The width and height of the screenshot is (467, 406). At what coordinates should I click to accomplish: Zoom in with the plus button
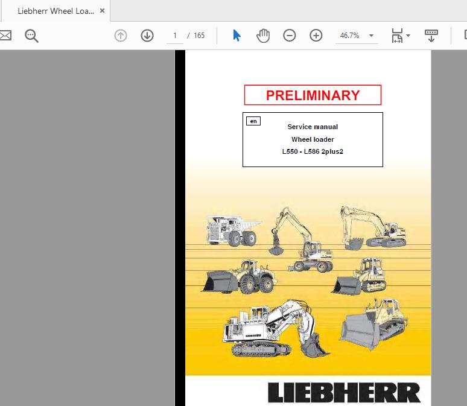point(316,36)
